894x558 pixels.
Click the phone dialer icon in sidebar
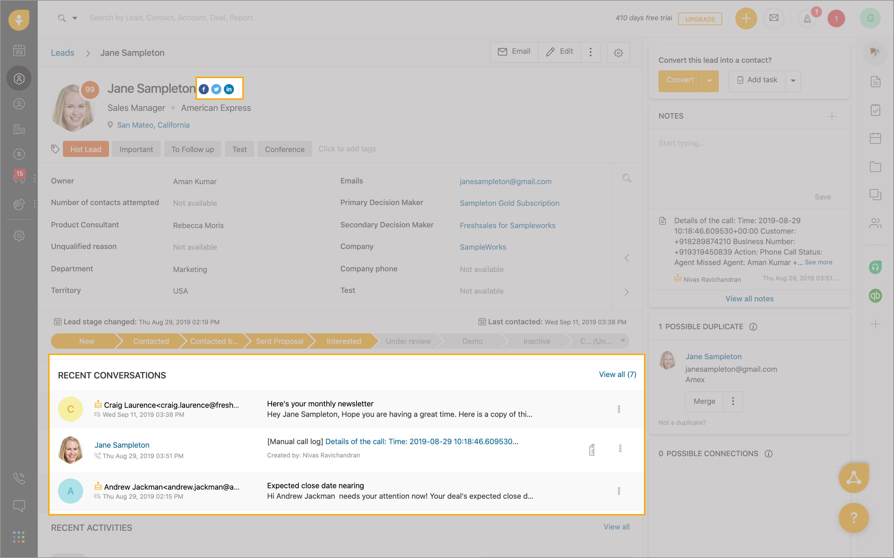(x=19, y=478)
